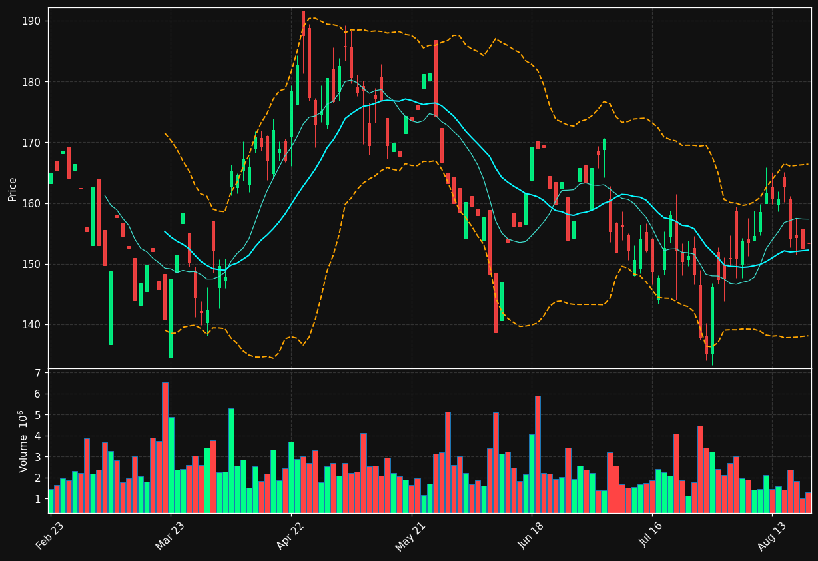Click the 2 volume axis label
This screenshot has width=818, height=561.
[38, 478]
